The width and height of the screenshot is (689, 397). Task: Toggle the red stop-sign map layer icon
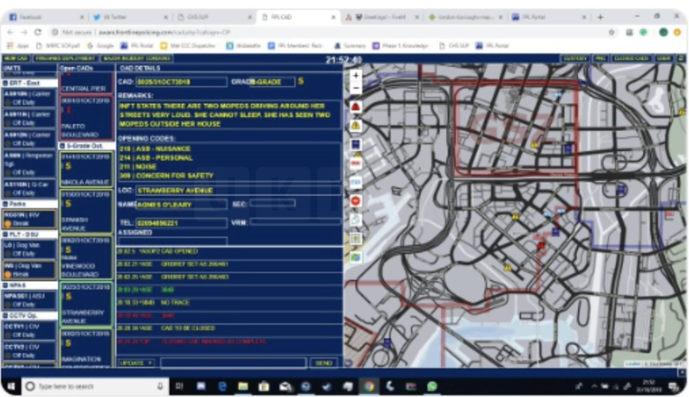point(355,201)
